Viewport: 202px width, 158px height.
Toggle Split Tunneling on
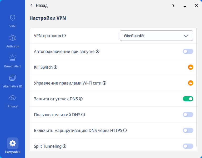188,146
